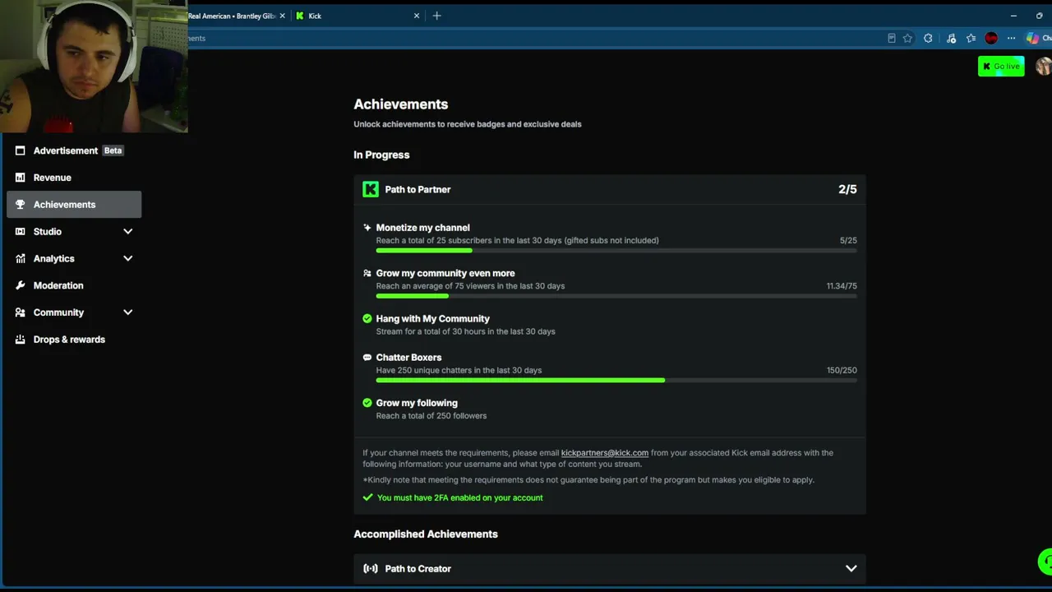Click the 150/250 chatters count
The height and width of the screenshot is (592, 1052).
pyautogui.click(x=842, y=370)
